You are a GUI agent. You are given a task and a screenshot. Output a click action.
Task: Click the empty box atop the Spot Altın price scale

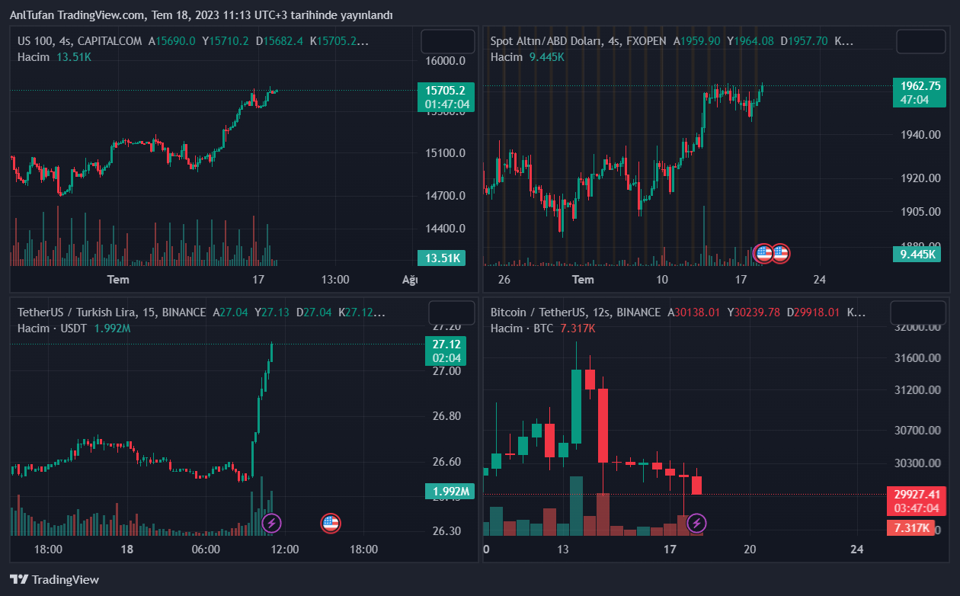point(920,41)
